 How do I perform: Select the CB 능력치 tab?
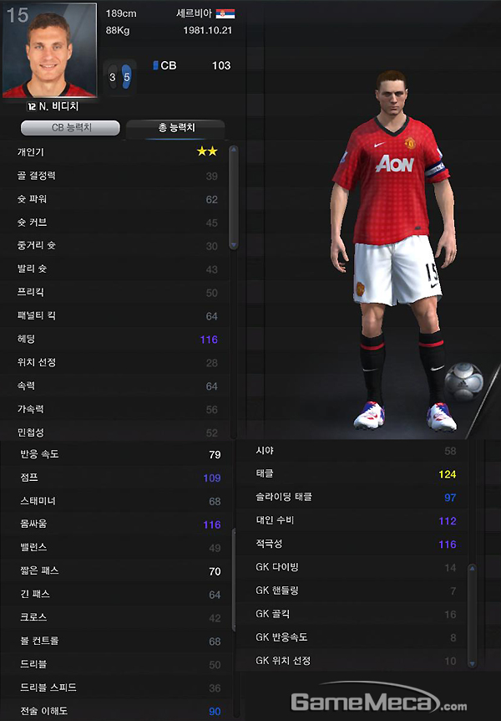(70, 128)
